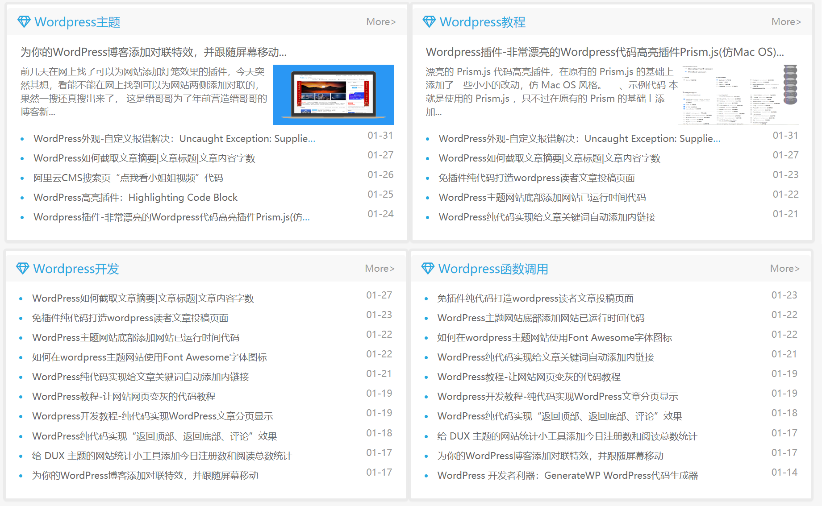Open 免插件纯代码打造读者投稿页面 in Wordpress教程 list
The width and height of the screenshot is (822, 506).
pos(537,178)
